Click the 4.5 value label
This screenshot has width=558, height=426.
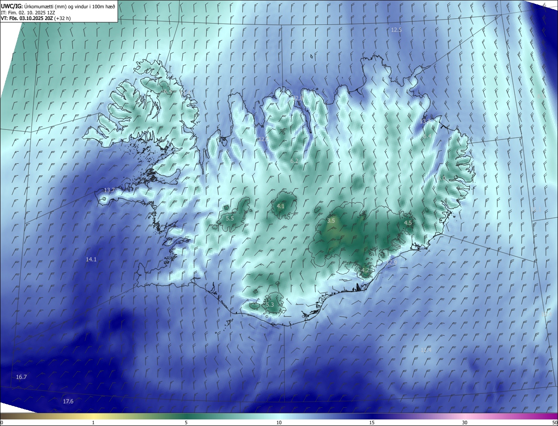point(408,223)
